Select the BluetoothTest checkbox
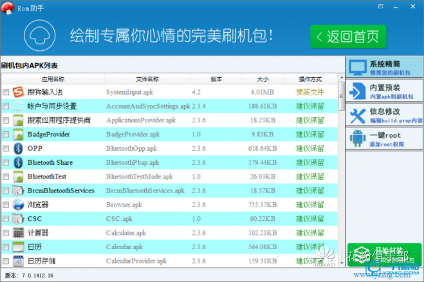The width and height of the screenshot is (424, 282). [6, 176]
